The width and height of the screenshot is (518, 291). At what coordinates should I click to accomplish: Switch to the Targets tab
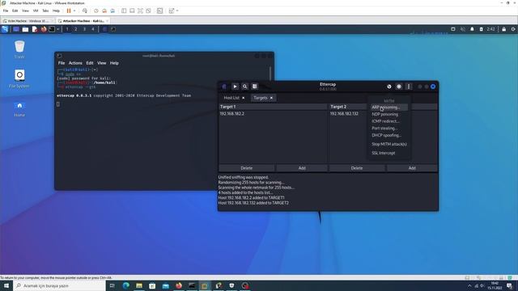tap(261, 98)
